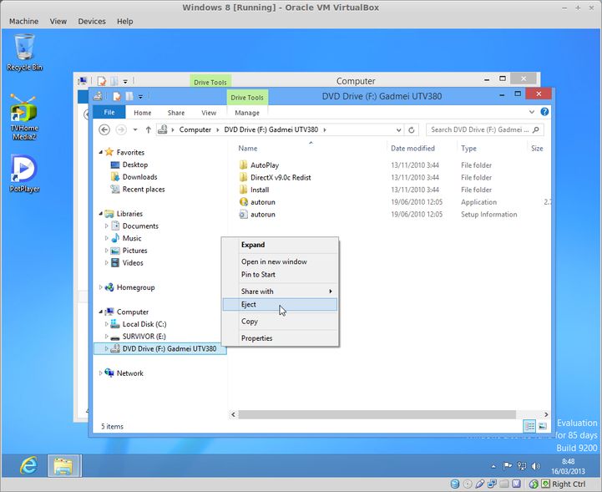Open the VirtualBox View menu
Image resolution: width=602 pixels, height=492 pixels.
[x=58, y=22]
